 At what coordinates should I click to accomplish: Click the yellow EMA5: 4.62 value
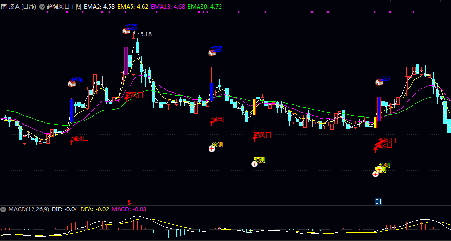[133, 7]
